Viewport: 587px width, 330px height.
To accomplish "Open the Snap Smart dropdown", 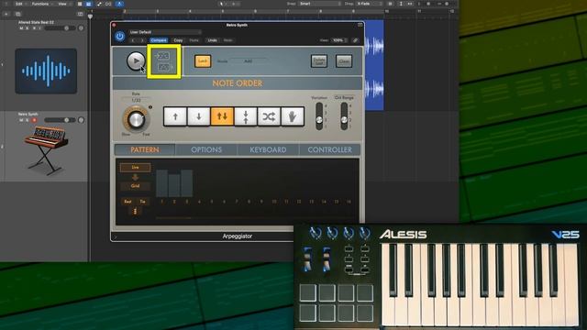I will [320, 4].
